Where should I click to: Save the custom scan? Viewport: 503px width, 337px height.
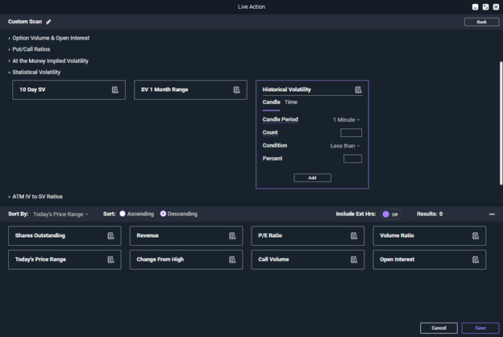tap(480, 328)
